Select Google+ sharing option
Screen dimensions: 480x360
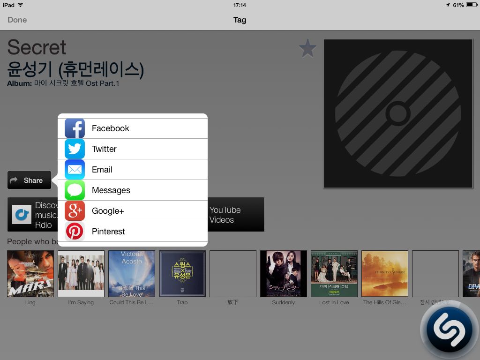tap(133, 211)
